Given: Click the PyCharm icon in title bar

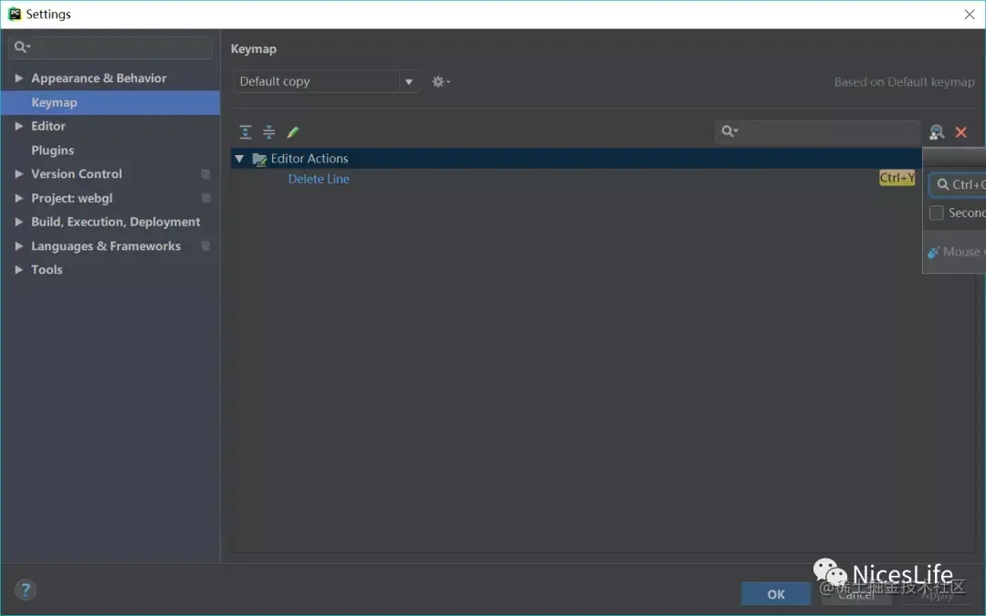Looking at the screenshot, I should coord(14,14).
